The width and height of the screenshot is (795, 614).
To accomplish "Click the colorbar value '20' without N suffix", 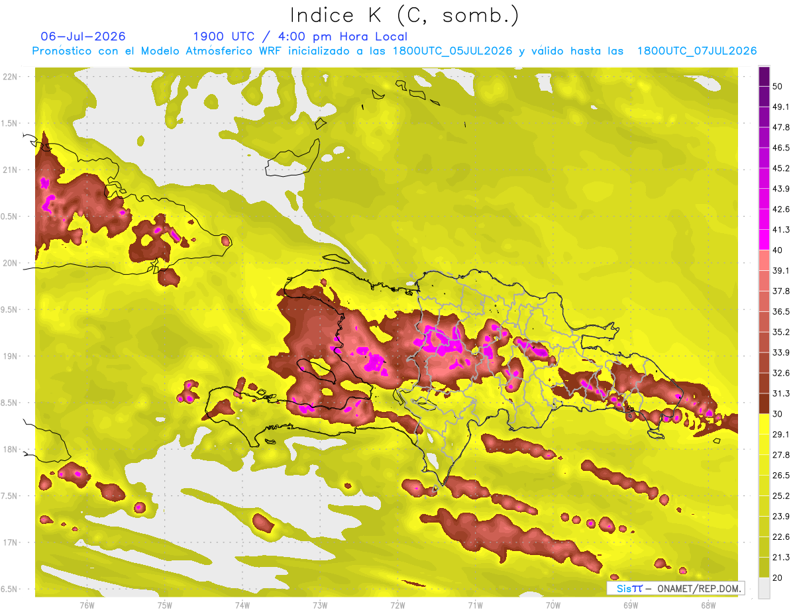I will tap(778, 578).
